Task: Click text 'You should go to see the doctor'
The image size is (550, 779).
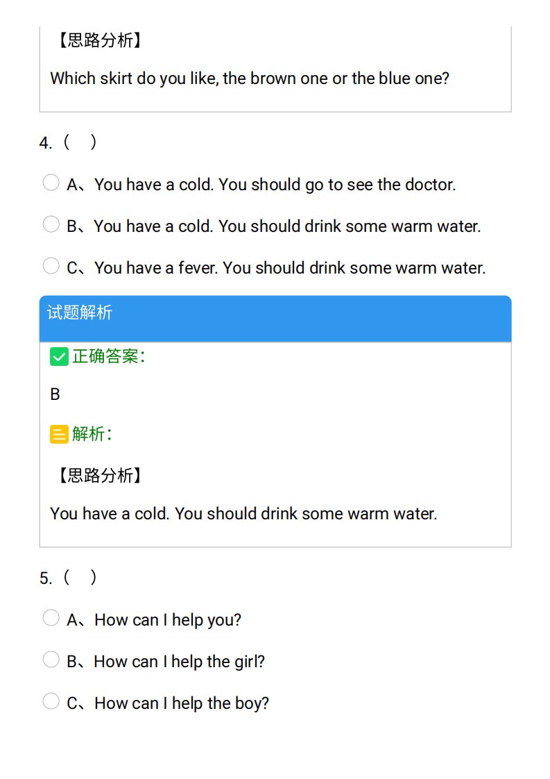Action: tap(336, 185)
